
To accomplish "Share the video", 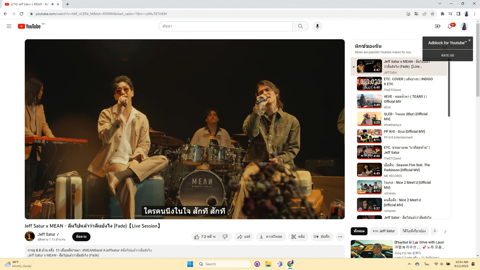I will point(244,237).
